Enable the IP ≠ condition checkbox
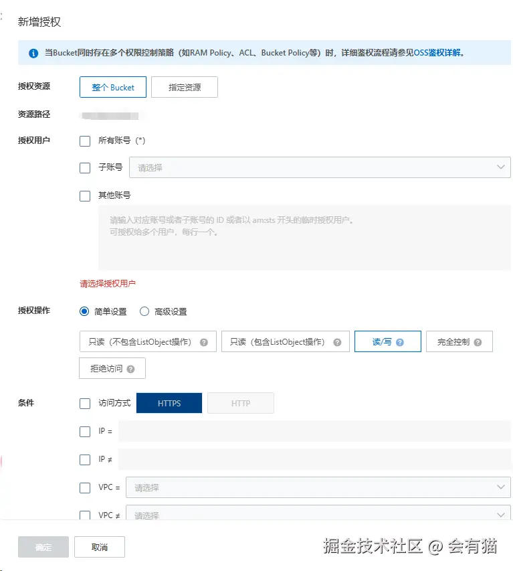513x571 pixels. point(85,460)
